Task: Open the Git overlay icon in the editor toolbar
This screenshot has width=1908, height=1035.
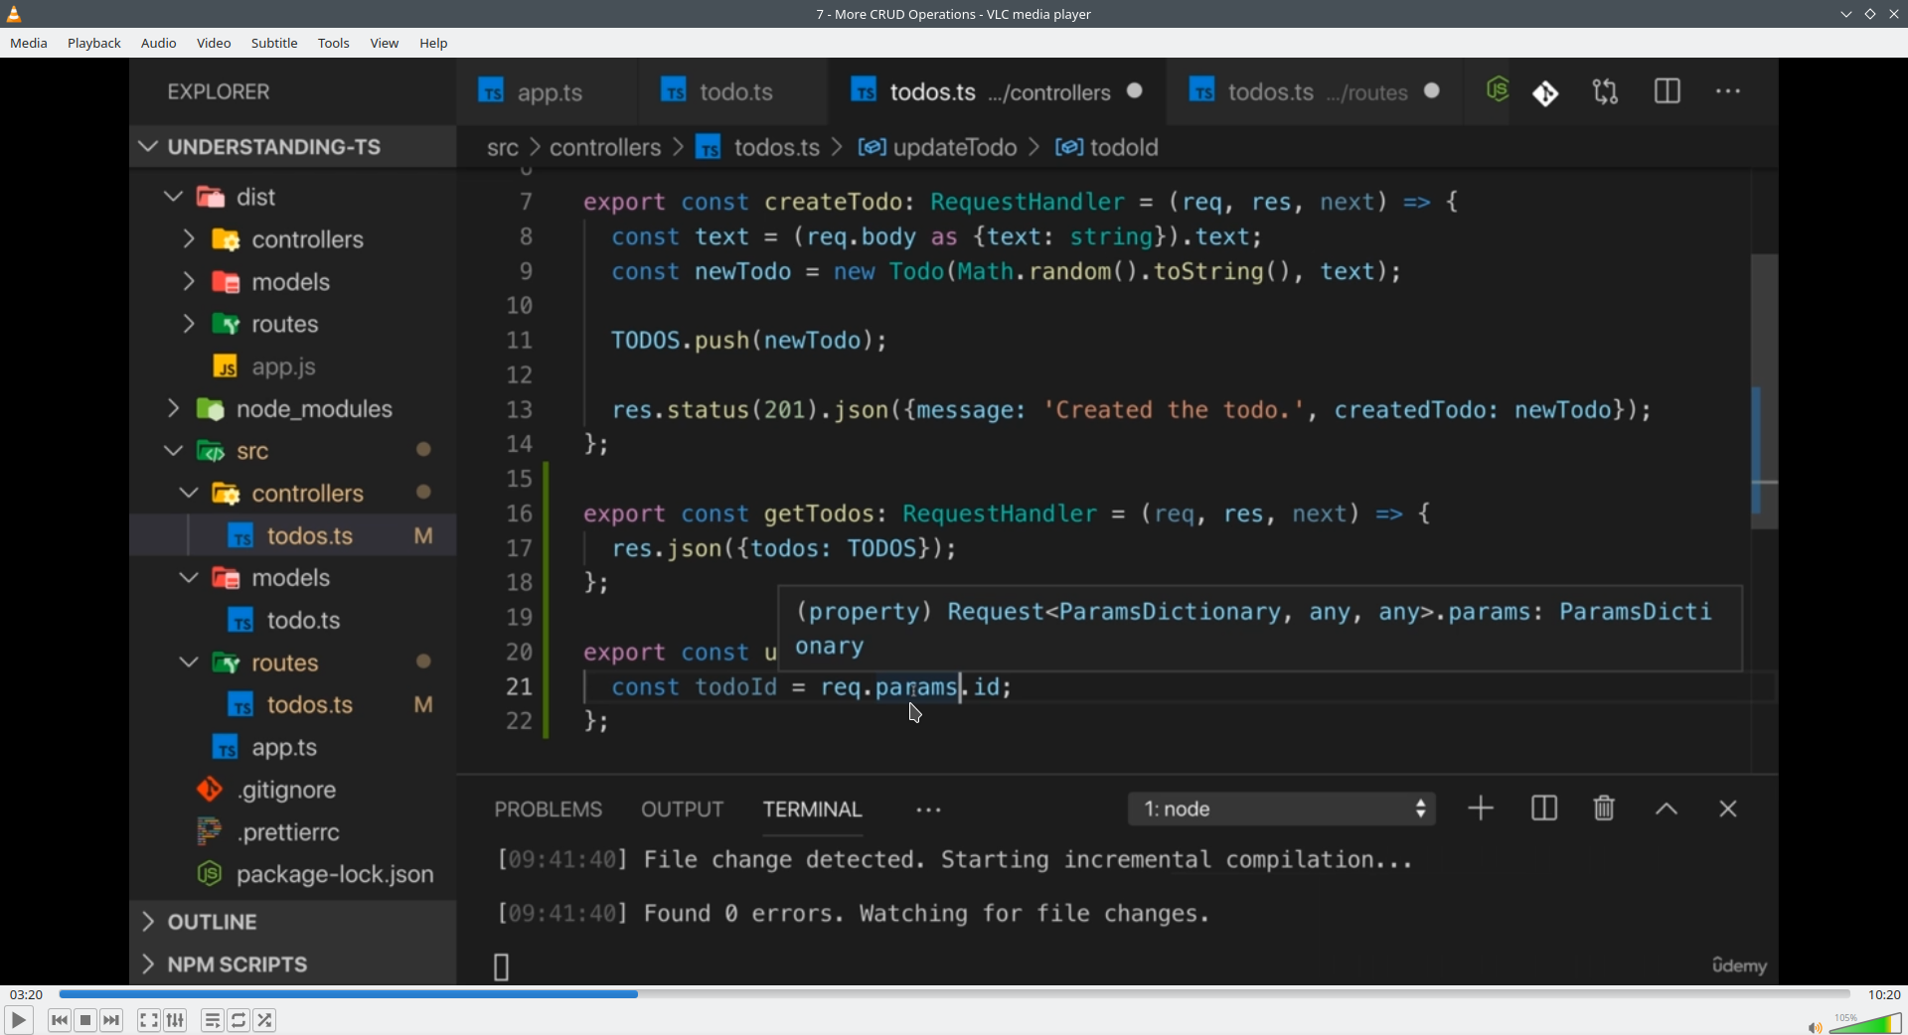Action: [1546, 91]
